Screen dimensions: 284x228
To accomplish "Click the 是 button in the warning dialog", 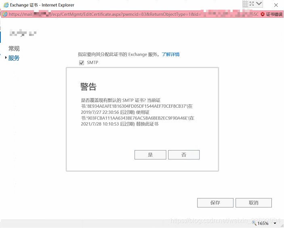I will pyautogui.click(x=150, y=155).
